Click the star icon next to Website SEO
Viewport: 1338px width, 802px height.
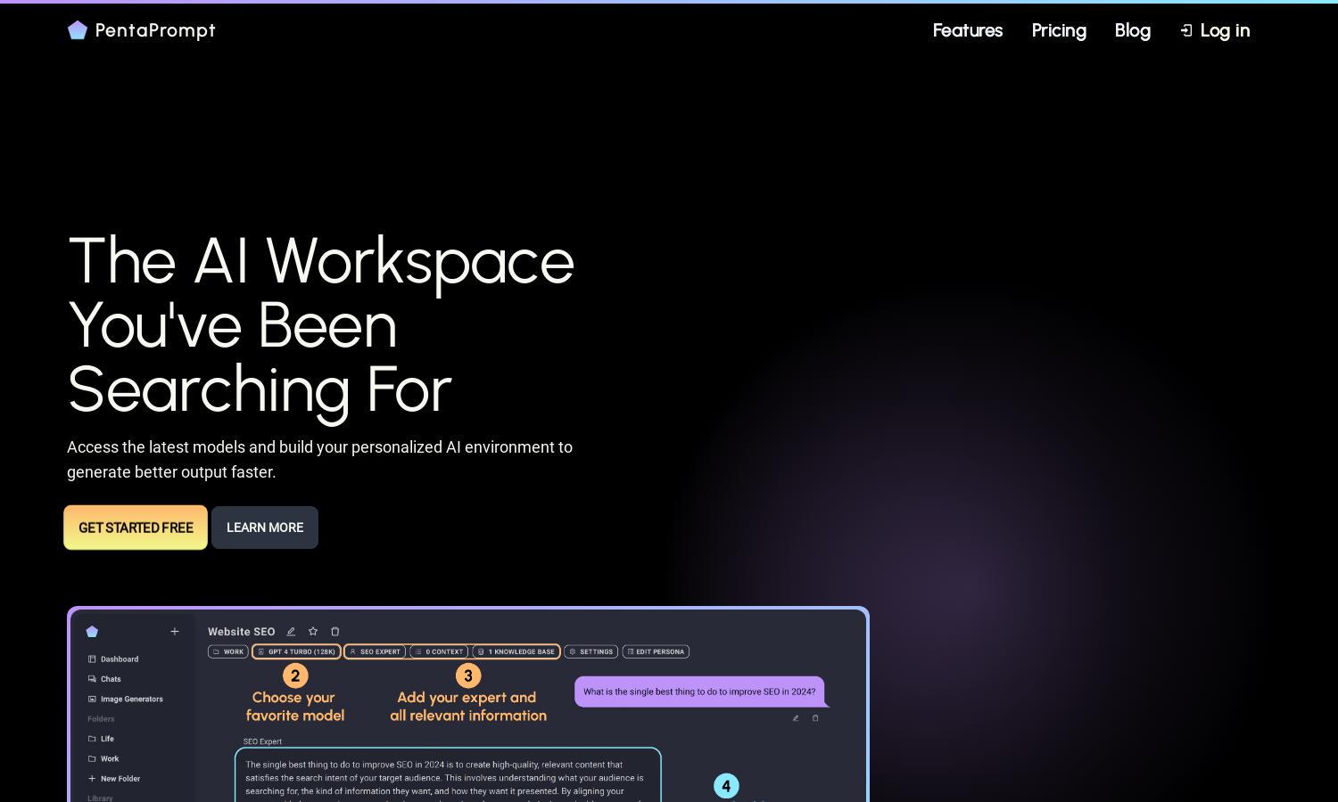point(313,631)
